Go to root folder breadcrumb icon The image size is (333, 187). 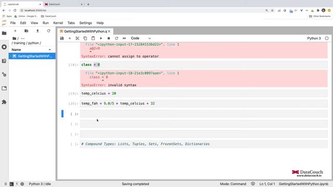14,38
